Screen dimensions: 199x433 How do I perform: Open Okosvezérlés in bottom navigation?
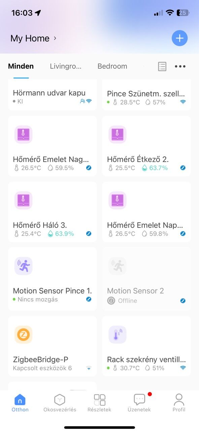tap(60, 403)
